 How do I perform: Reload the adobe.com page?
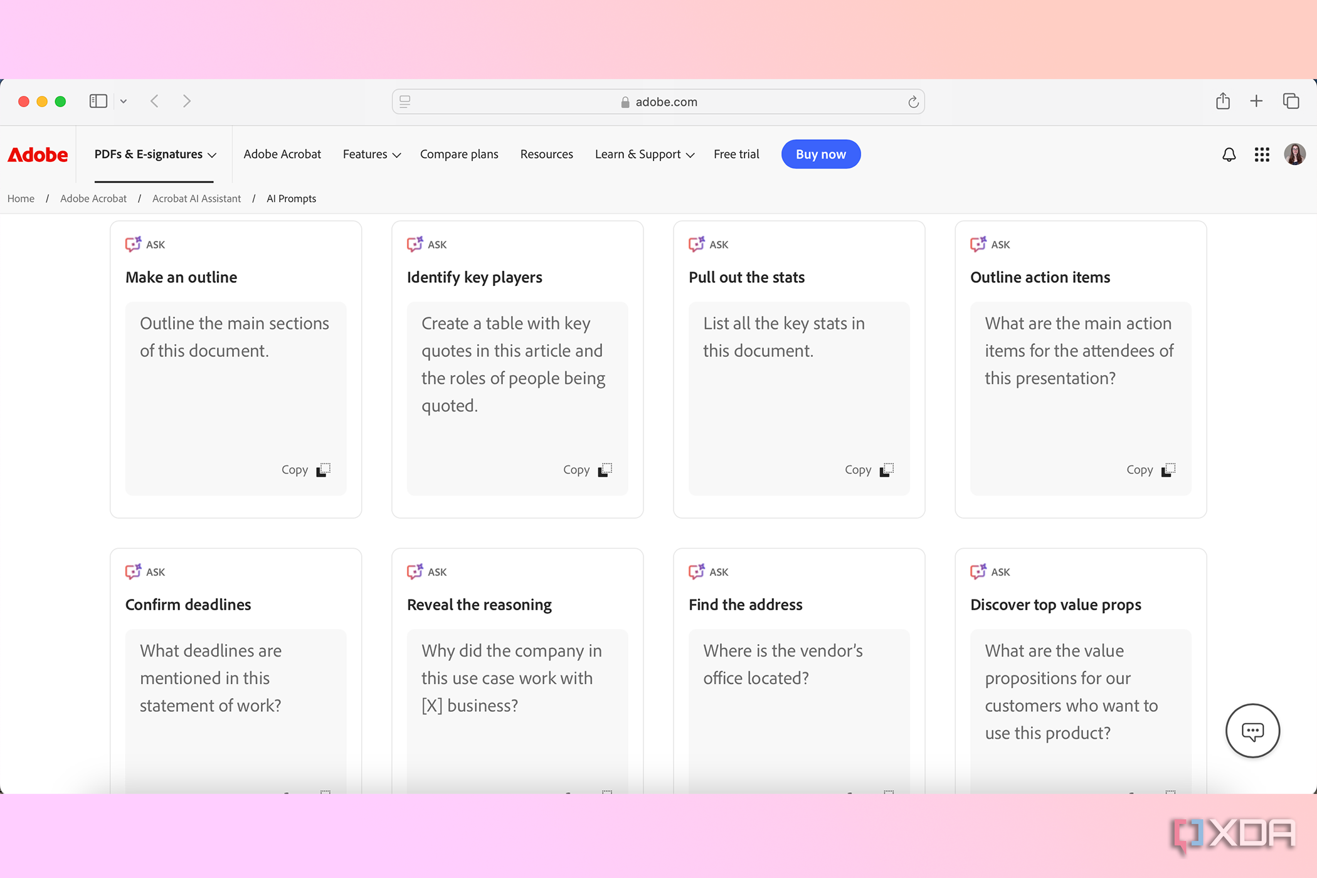coord(913,102)
